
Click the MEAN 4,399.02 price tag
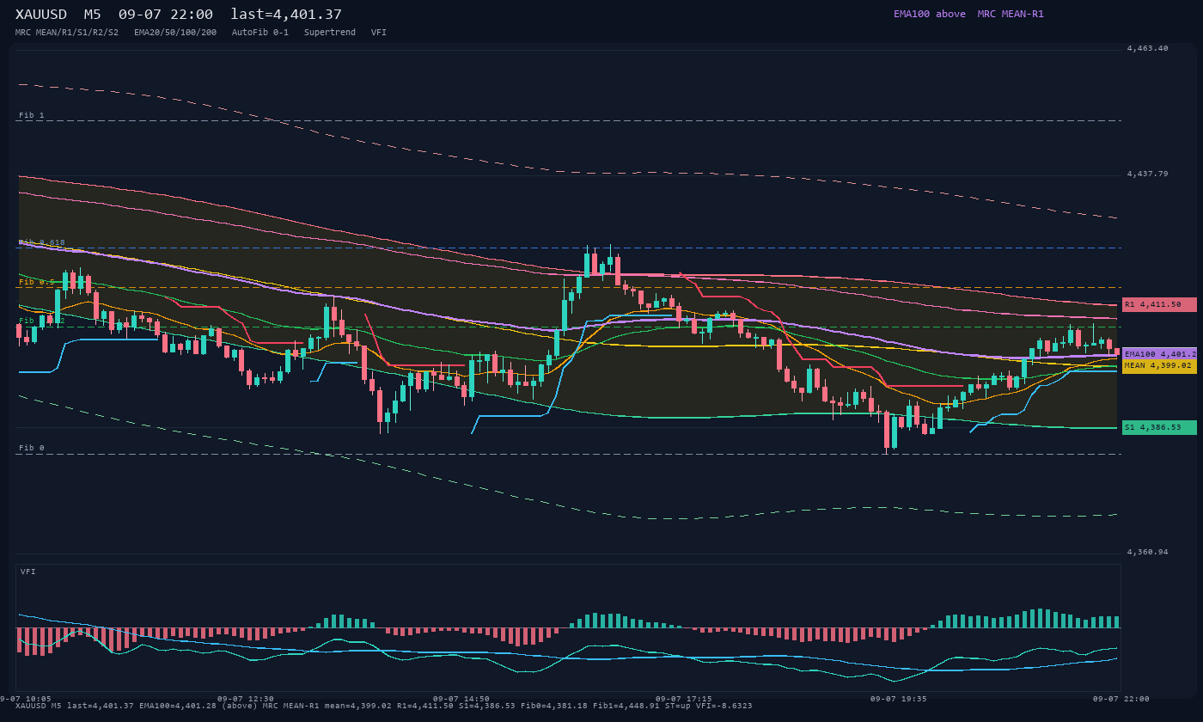tap(1159, 365)
